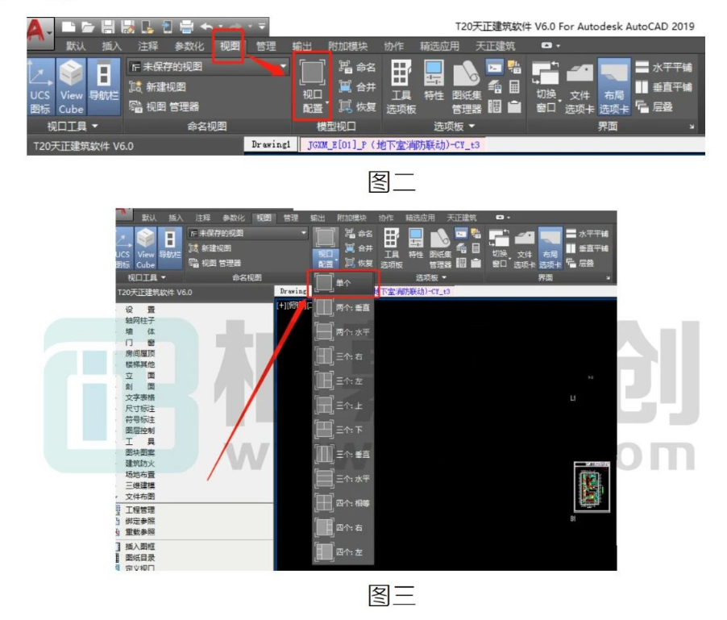Switch to the 视图 ribbon tab at top
Viewport: 727px width, 620px height.
click(x=230, y=46)
